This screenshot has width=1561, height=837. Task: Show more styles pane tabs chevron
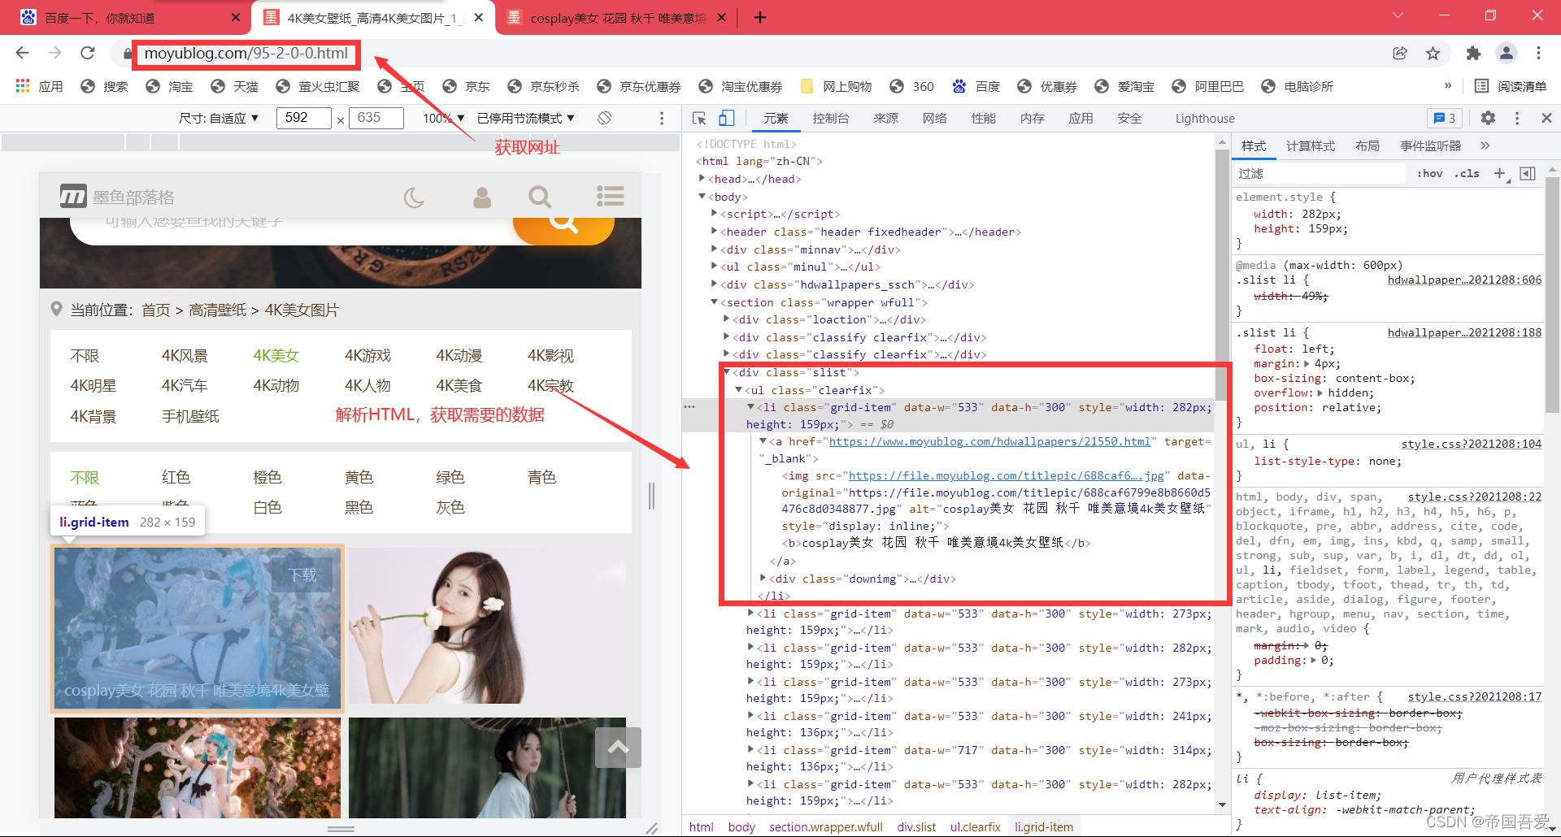(1485, 145)
